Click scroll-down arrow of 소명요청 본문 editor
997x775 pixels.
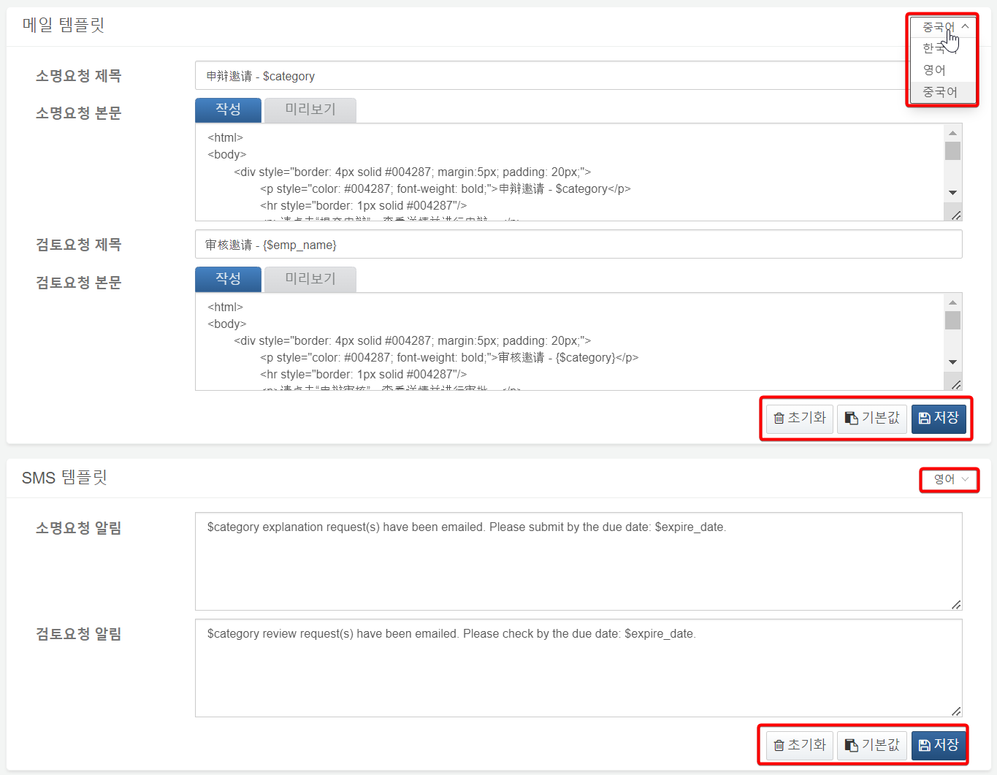point(952,193)
